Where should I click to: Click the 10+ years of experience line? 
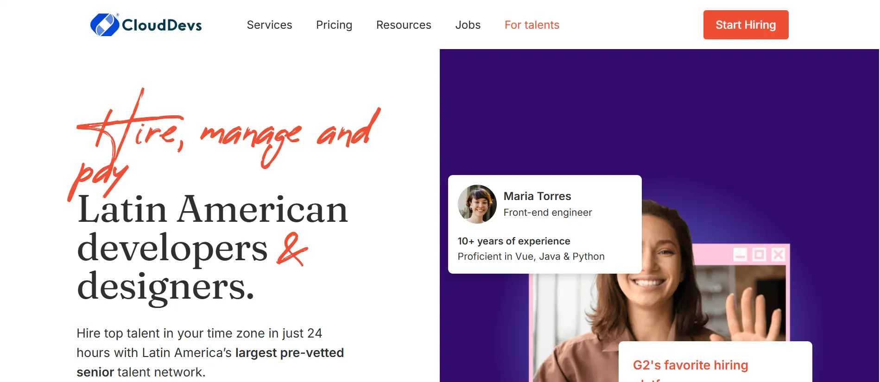coord(513,241)
